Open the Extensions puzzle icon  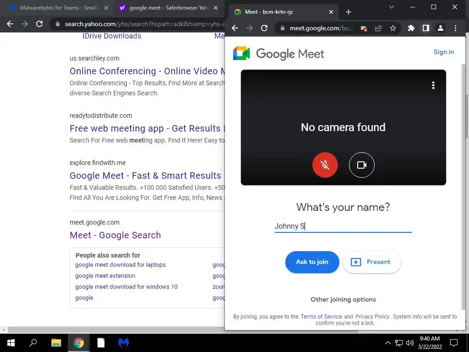coord(411,28)
